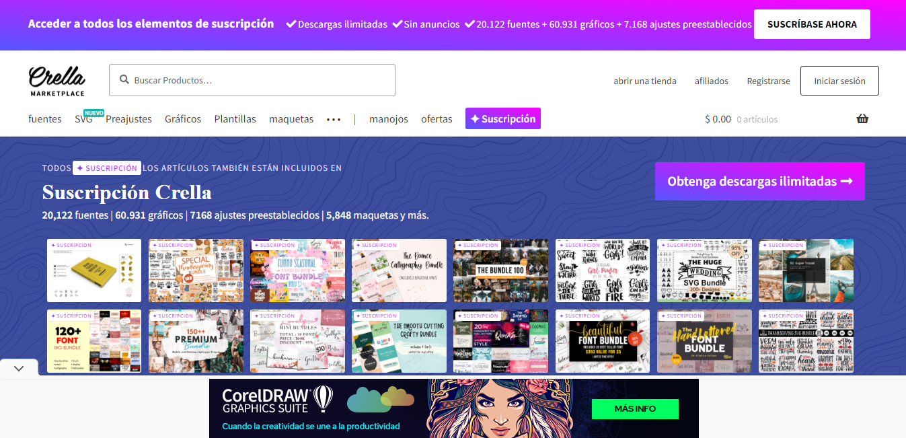The width and height of the screenshot is (906, 438).
Task: Click Obtenga descargas ilimitadas button
Action: 760,181
